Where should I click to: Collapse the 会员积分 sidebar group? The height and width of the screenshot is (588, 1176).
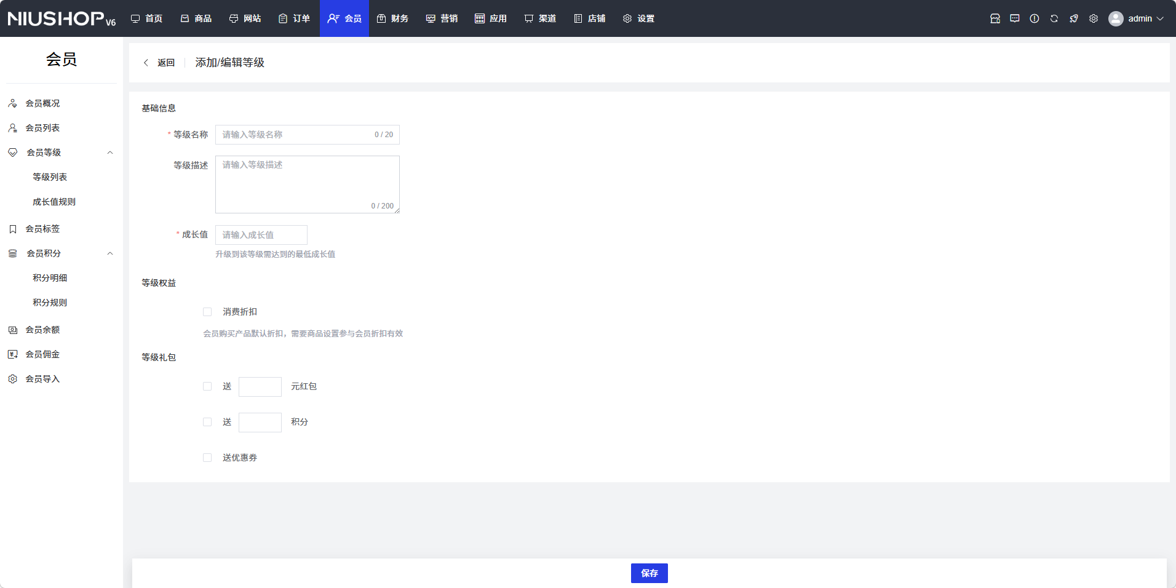point(110,253)
